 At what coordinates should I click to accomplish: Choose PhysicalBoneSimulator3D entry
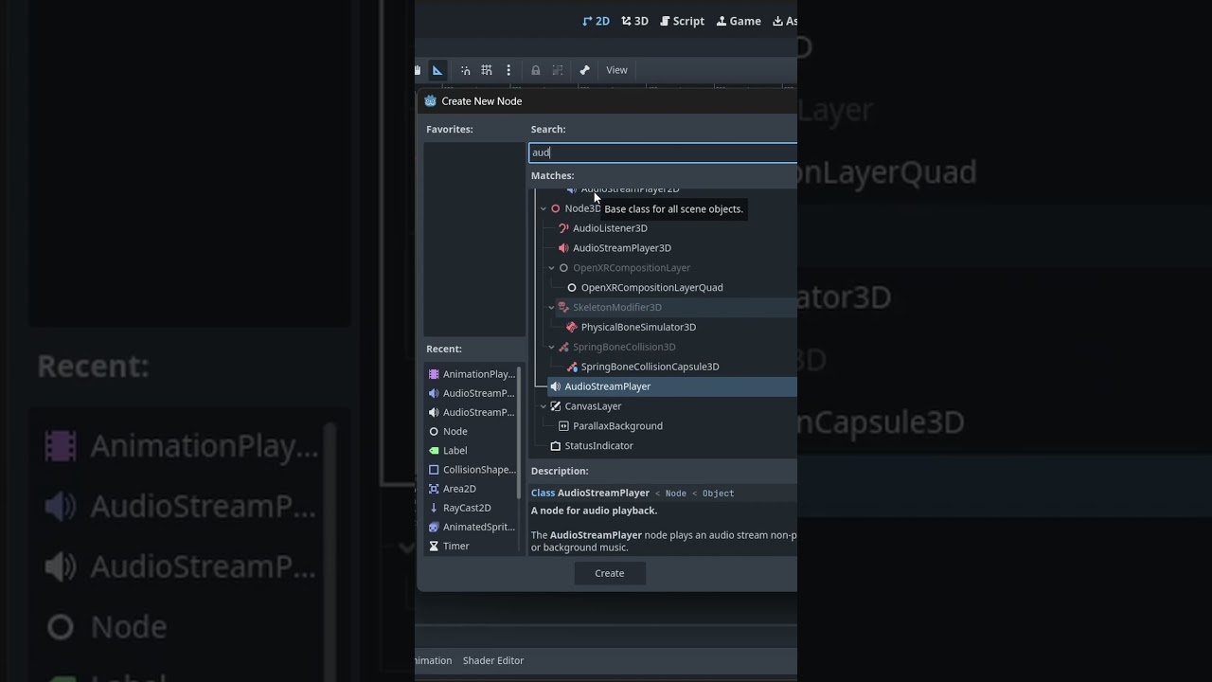[x=638, y=328]
